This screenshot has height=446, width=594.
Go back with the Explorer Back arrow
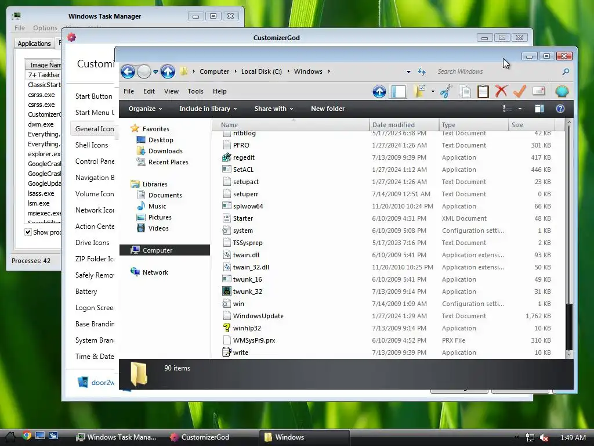click(128, 71)
